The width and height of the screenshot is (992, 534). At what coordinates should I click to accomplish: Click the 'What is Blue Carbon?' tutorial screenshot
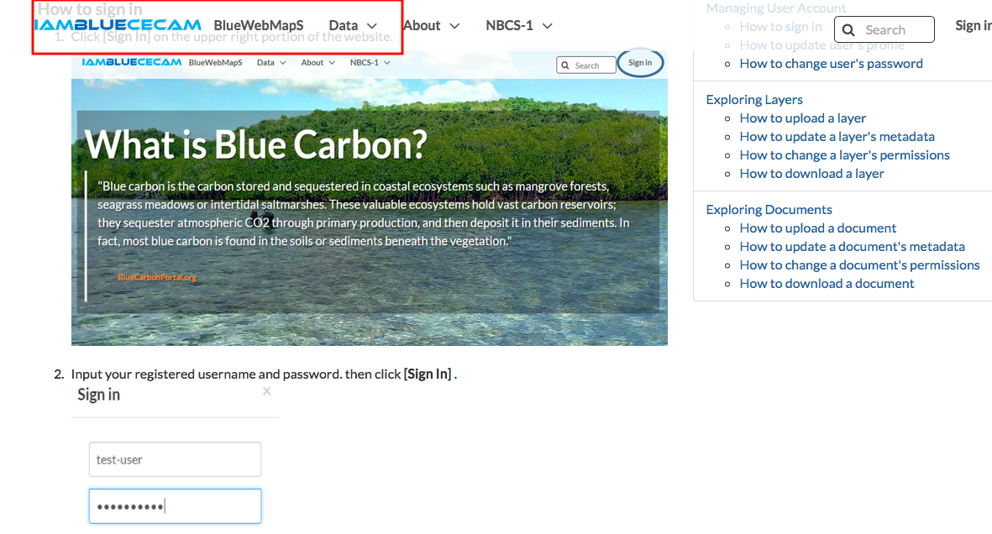[370, 199]
